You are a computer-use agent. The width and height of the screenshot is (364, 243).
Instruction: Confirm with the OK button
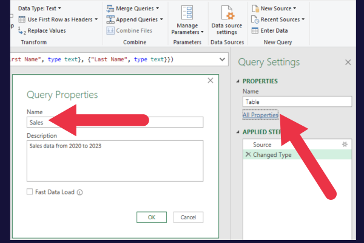pyautogui.click(x=152, y=217)
